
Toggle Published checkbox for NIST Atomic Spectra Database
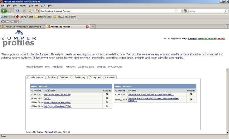(107, 94)
